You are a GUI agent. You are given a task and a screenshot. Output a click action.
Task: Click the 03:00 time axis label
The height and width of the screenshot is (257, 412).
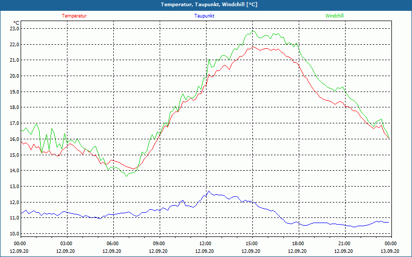tap(66, 243)
